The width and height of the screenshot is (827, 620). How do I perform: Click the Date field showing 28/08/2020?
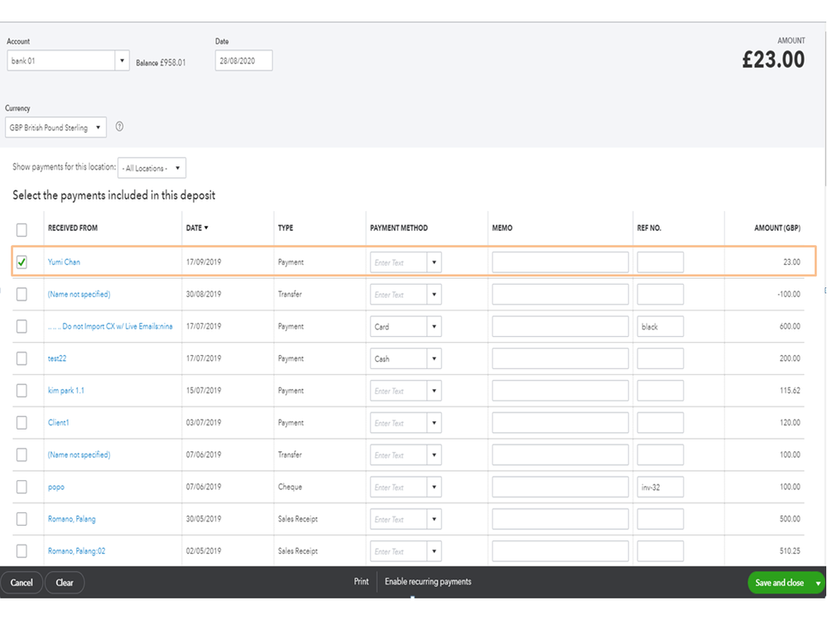click(x=243, y=60)
